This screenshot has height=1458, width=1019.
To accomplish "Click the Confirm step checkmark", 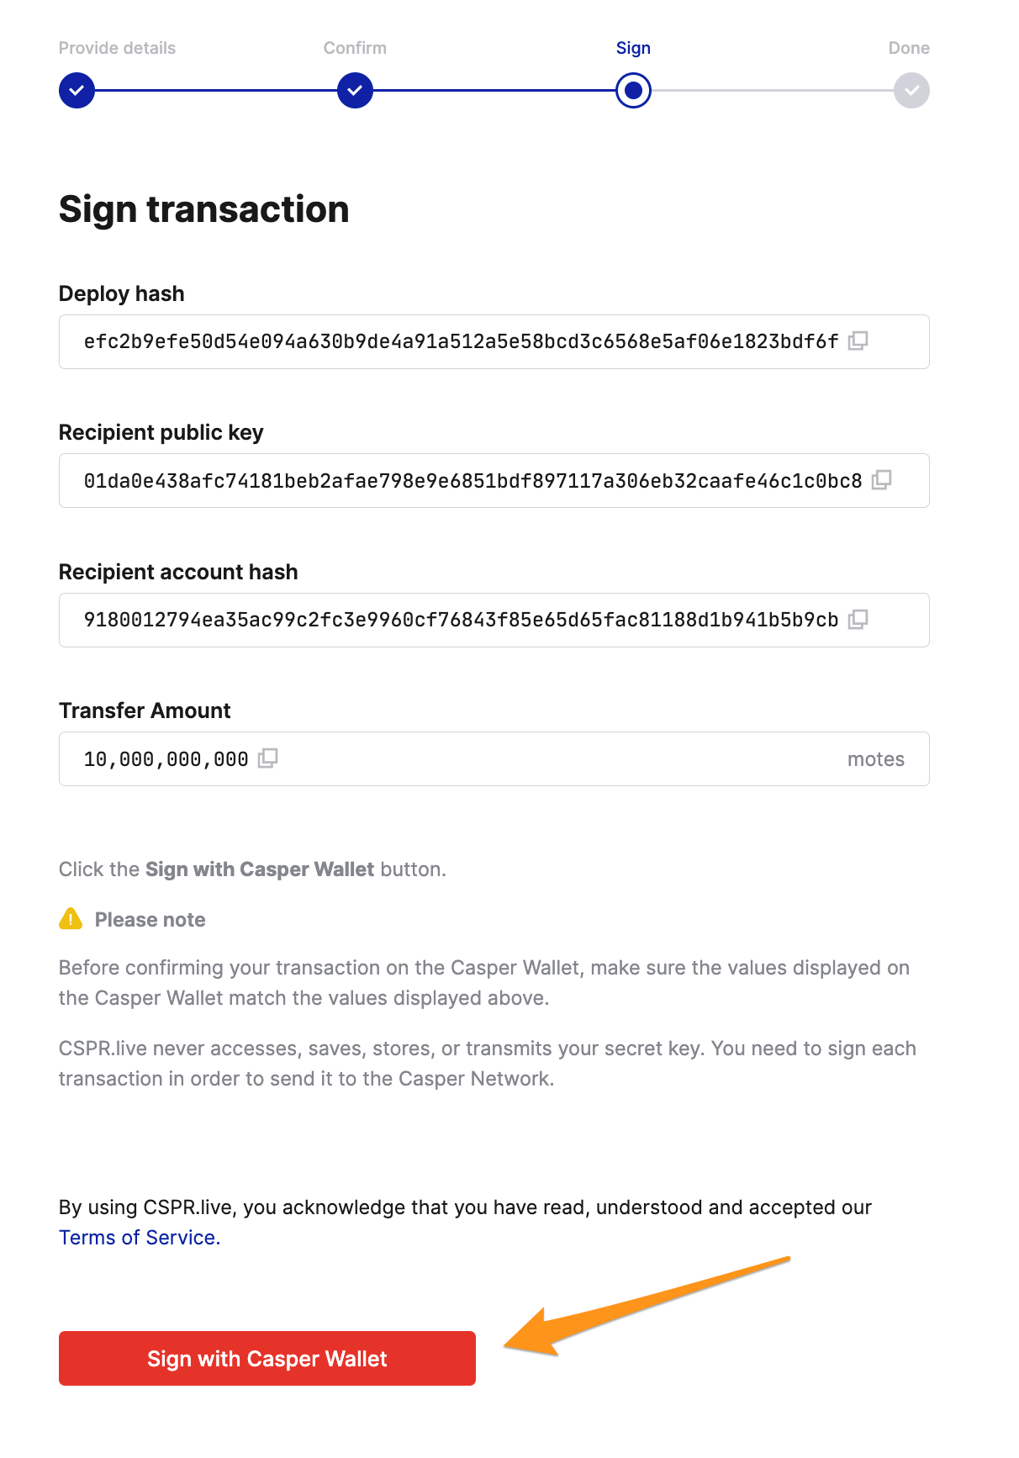I will point(355,90).
